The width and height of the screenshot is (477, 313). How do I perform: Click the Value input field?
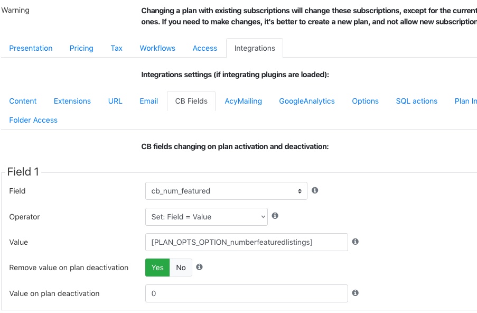246,242
